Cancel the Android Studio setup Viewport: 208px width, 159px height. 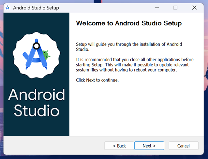click(x=184, y=146)
